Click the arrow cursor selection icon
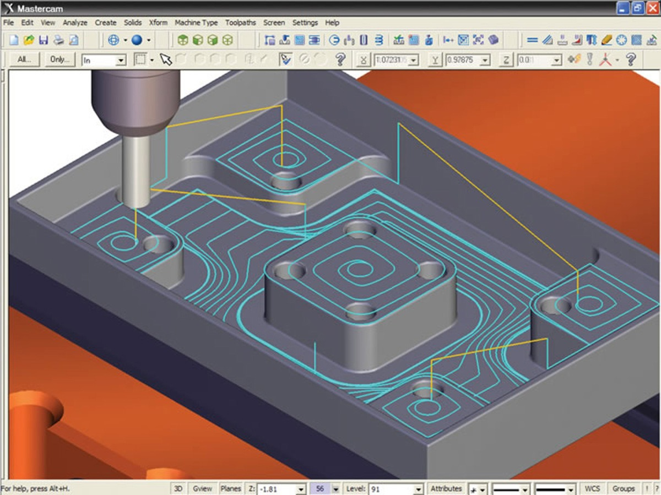This screenshot has height=495, width=661. [166, 59]
